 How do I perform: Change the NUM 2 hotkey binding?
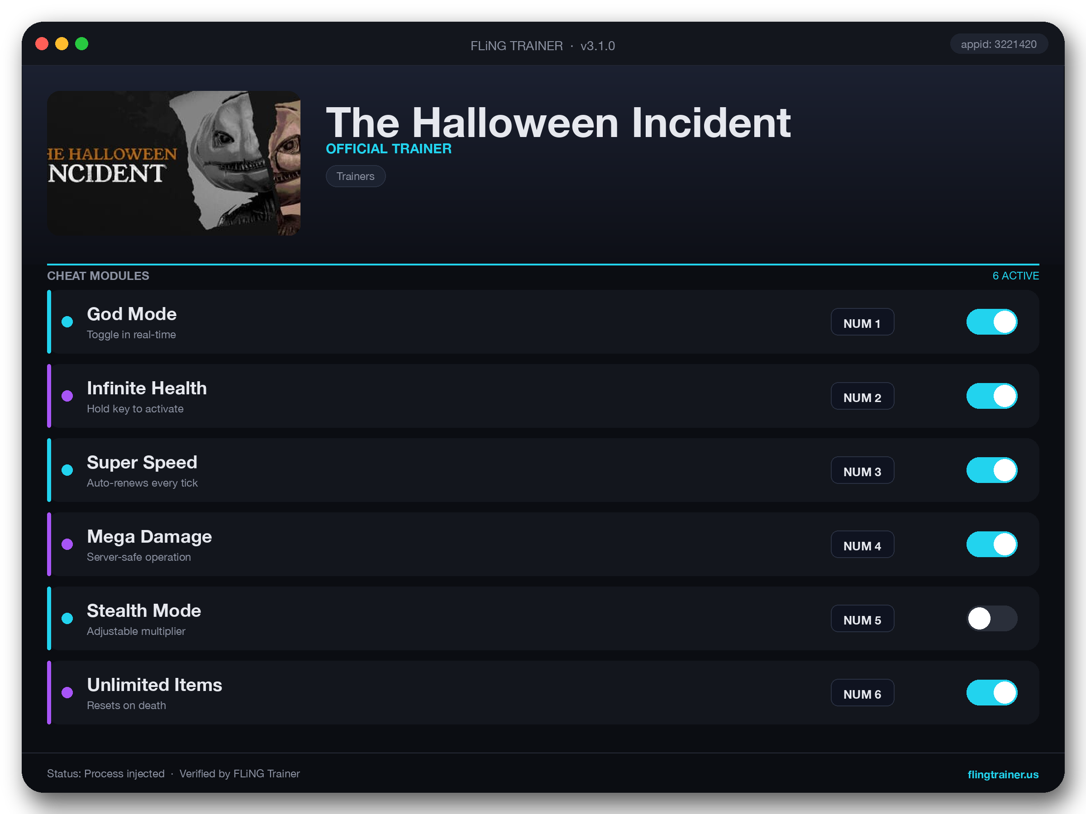[x=862, y=396]
